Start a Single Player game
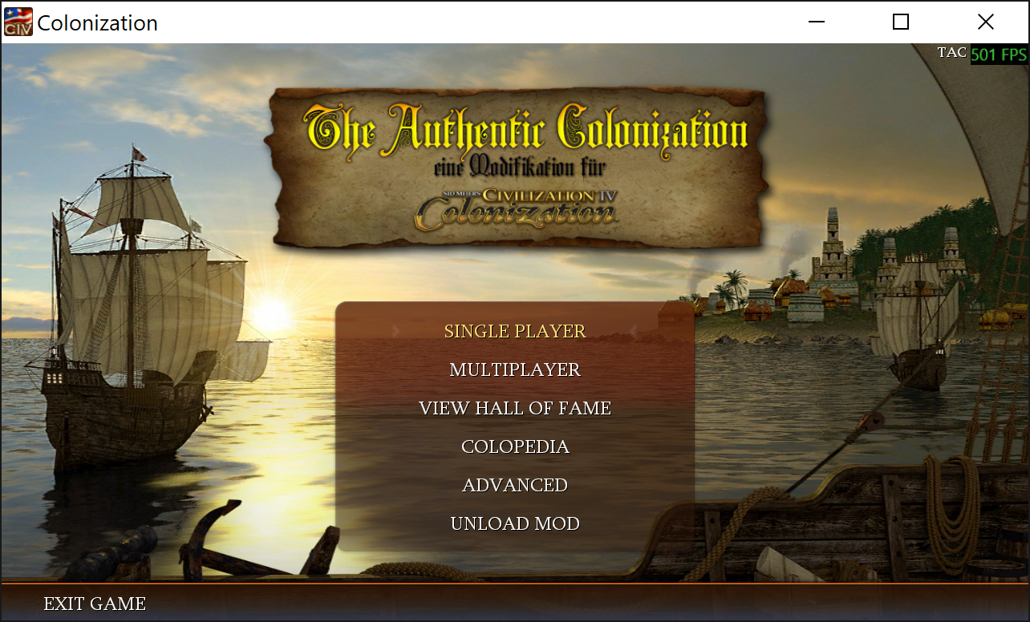This screenshot has width=1030, height=622. point(515,331)
